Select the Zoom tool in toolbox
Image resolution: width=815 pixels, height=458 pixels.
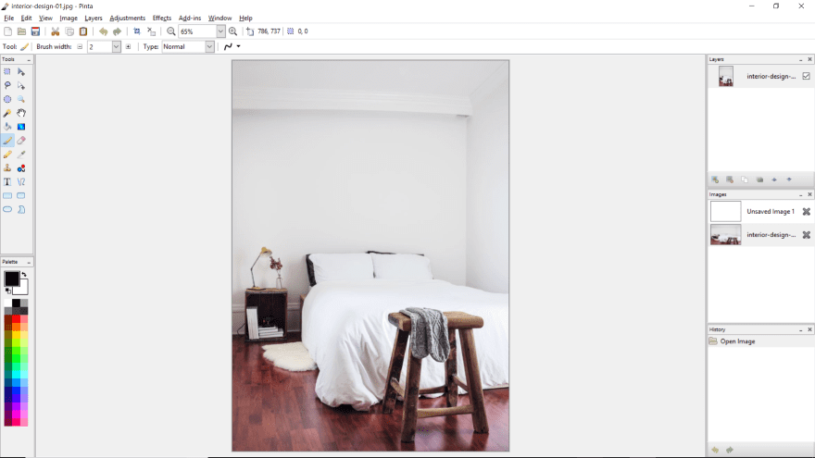tap(21, 99)
